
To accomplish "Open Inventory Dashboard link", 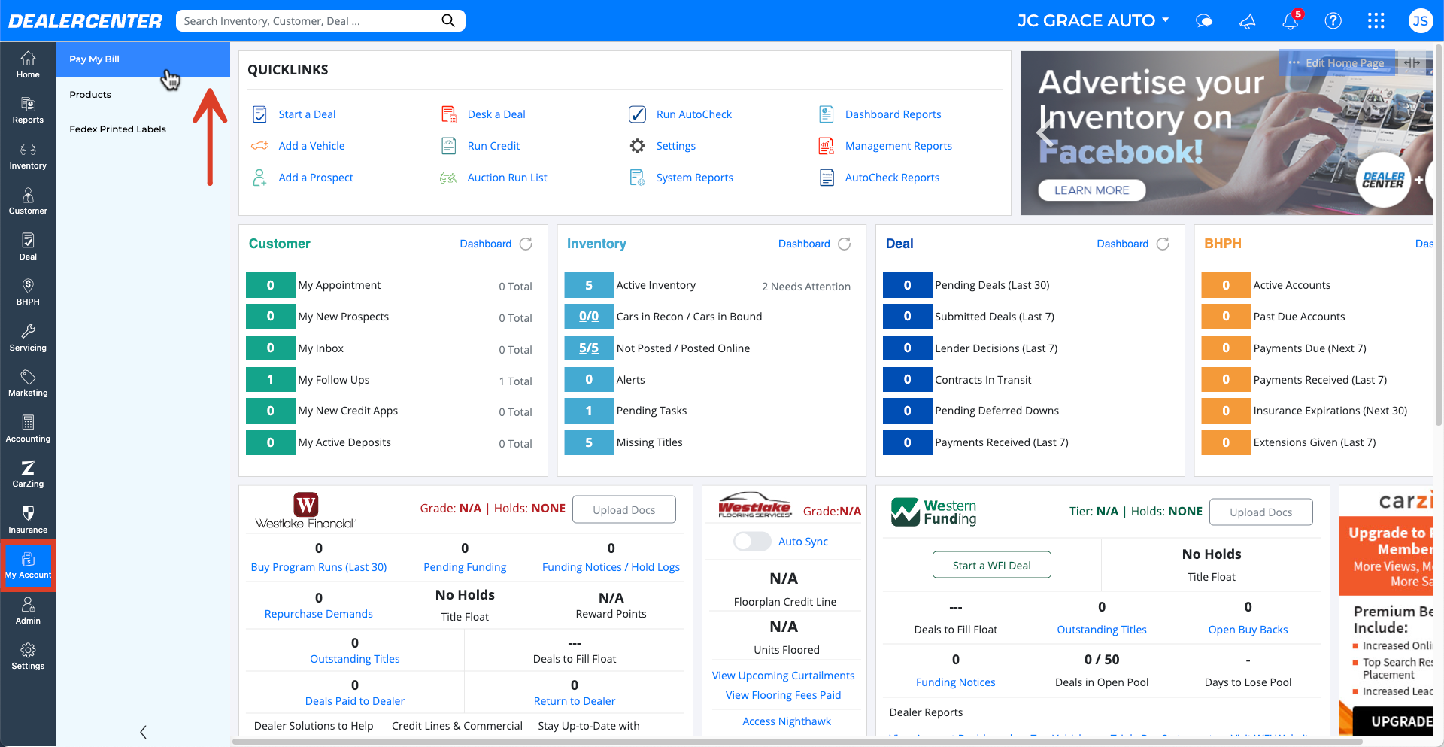I will (x=804, y=244).
